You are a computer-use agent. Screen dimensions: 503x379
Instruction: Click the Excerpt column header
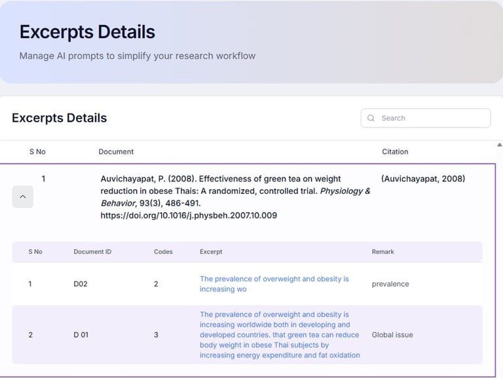(x=211, y=252)
